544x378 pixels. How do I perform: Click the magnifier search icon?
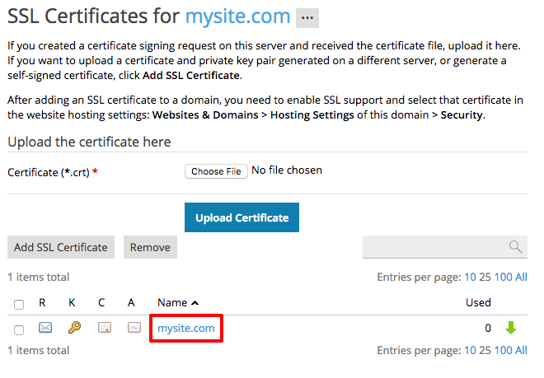coord(516,247)
